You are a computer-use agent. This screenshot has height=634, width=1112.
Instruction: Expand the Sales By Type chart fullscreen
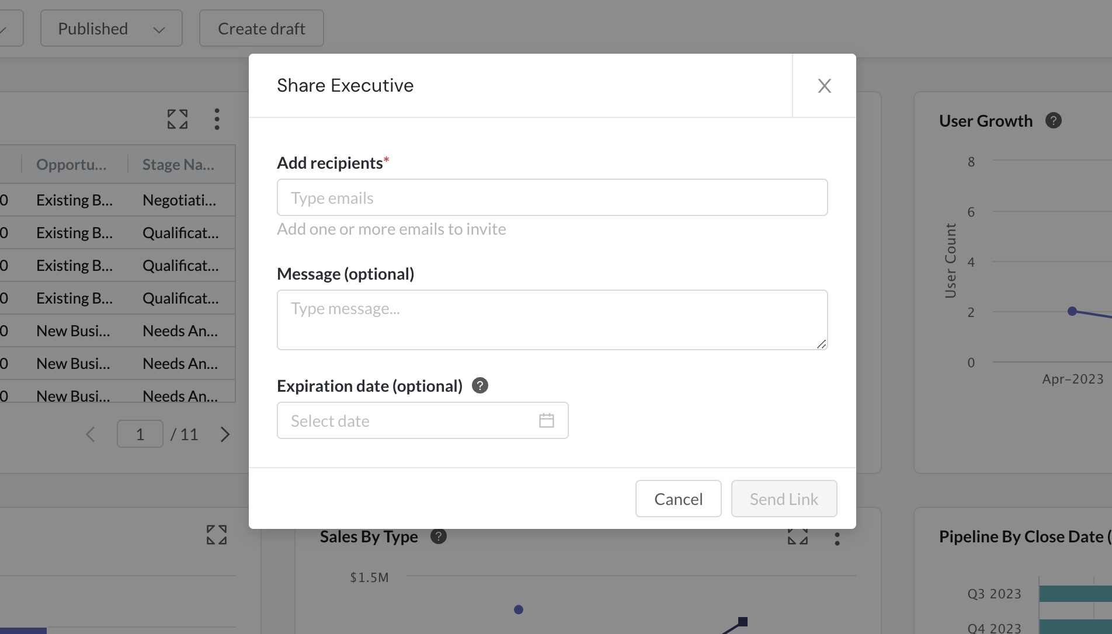(x=797, y=537)
